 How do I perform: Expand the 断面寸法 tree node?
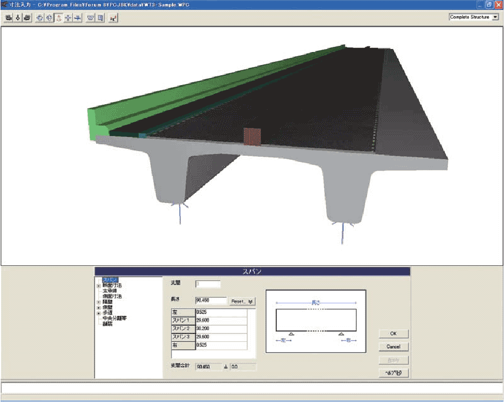pos(99,286)
